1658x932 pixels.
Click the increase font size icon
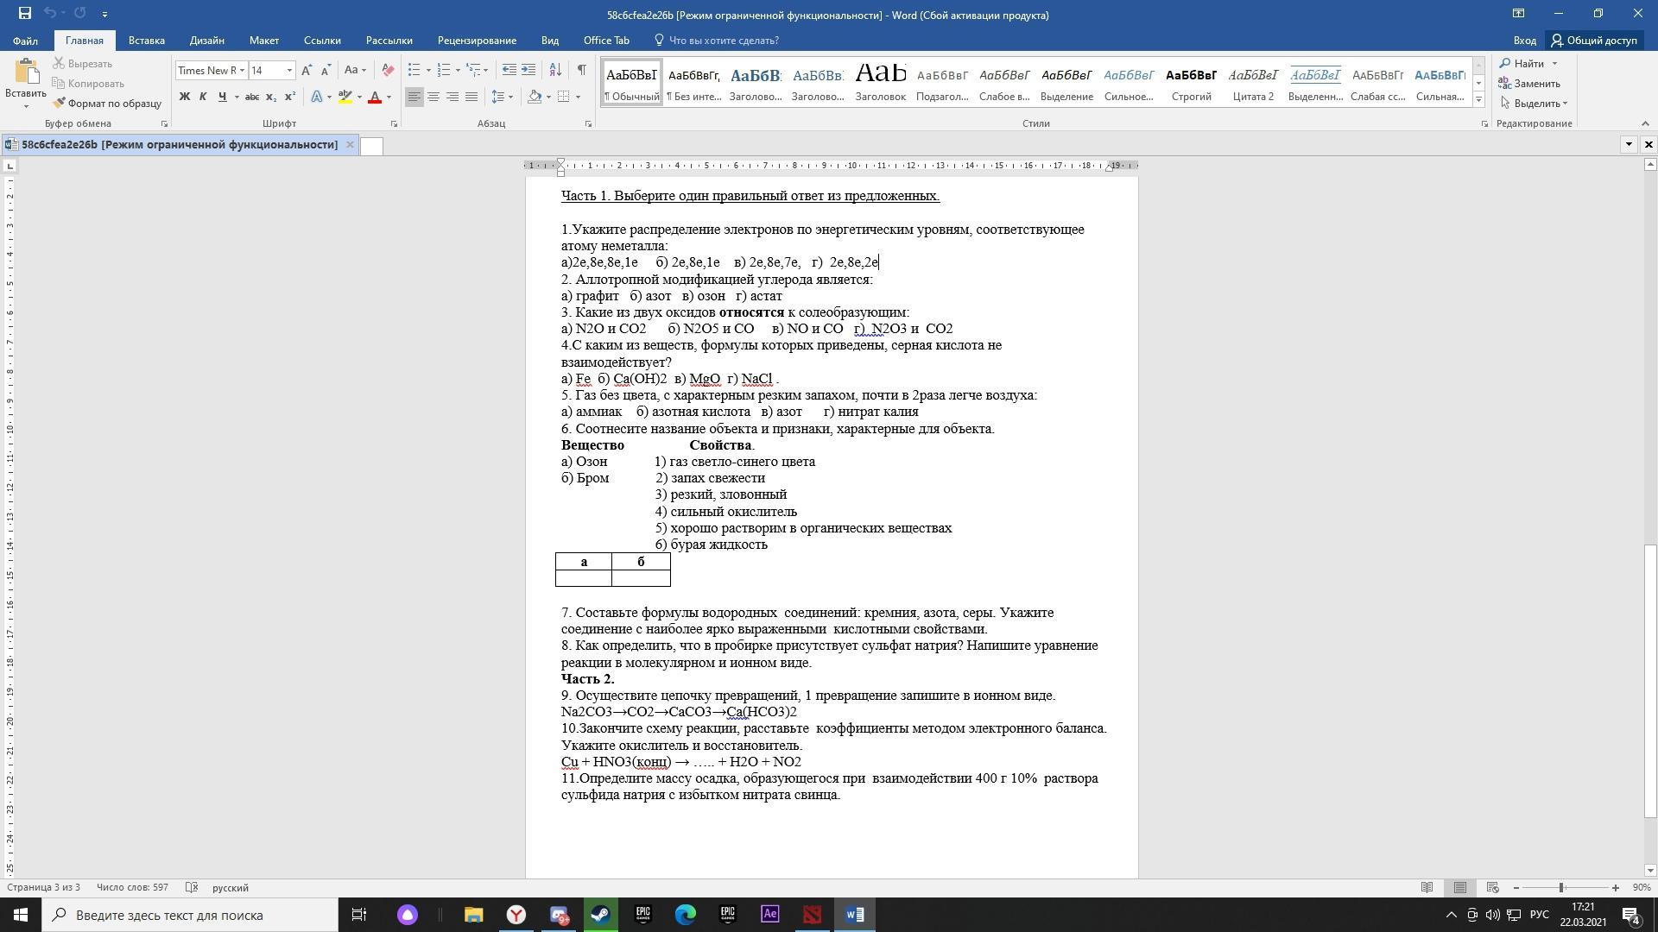[307, 70]
